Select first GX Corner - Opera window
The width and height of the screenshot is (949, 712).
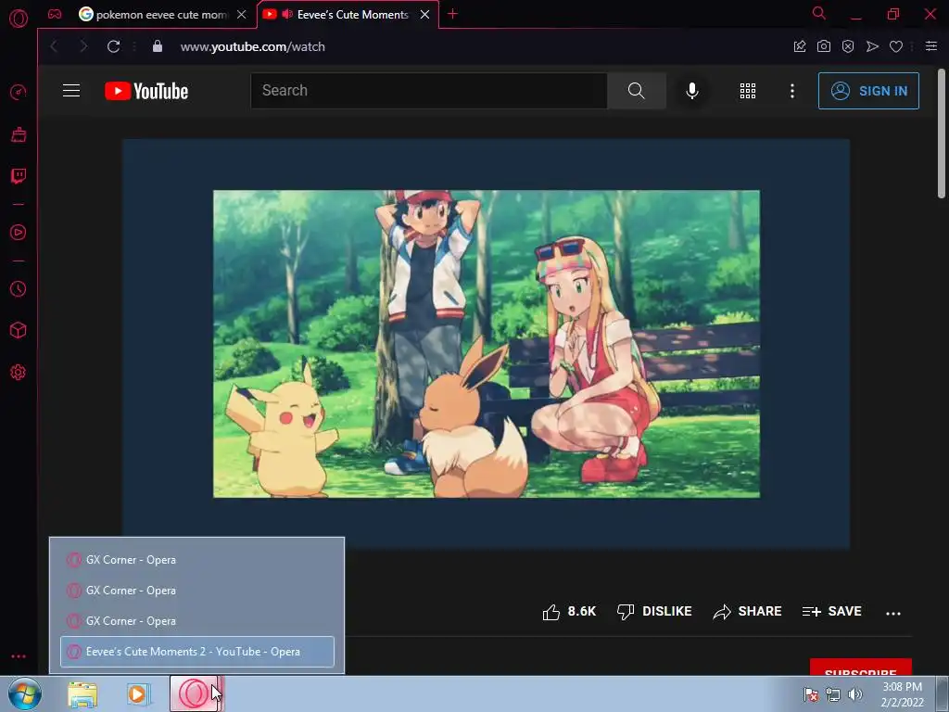(x=197, y=560)
